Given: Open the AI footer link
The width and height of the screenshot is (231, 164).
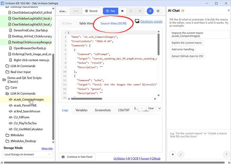Looking at the screenshot, I should pos(129,159).
